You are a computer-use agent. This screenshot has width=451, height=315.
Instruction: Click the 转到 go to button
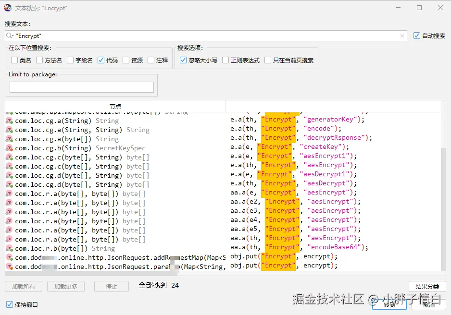point(389,304)
